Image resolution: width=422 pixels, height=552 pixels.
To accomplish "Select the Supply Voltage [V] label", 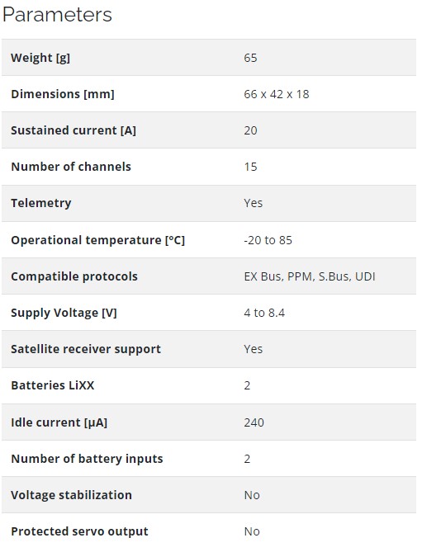I will (64, 313).
